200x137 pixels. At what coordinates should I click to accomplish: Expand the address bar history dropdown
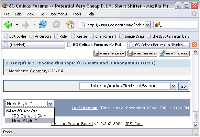pyautogui.click(x=147, y=25)
